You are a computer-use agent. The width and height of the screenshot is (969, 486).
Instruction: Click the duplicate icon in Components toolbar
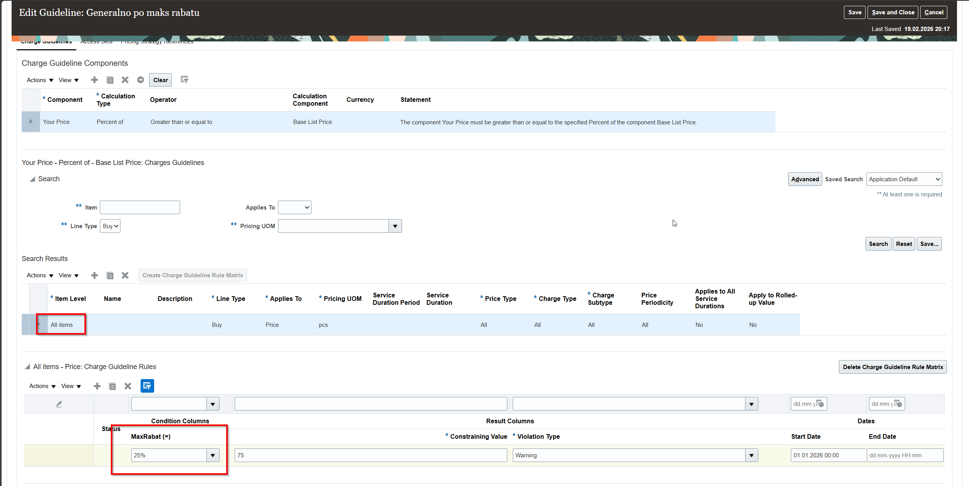point(110,80)
